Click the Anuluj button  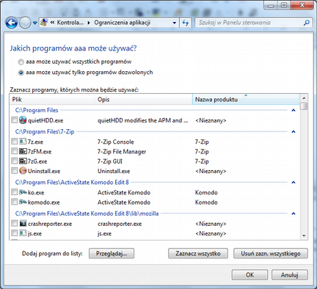[x=290, y=275]
